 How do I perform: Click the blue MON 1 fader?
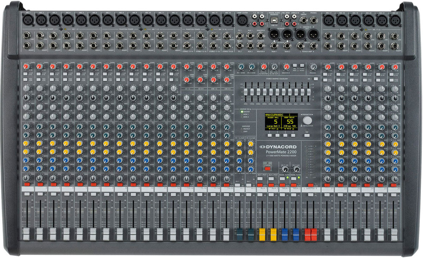(285, 234)
